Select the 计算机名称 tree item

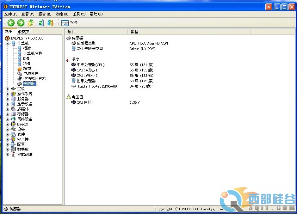pyautogui.click(x=33, y=53)
